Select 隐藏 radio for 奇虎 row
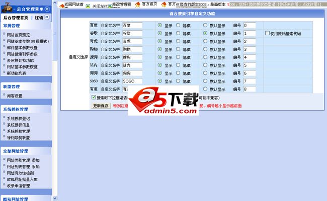The height and width of the screenshot is (201, 327). (x=178, y=41)
